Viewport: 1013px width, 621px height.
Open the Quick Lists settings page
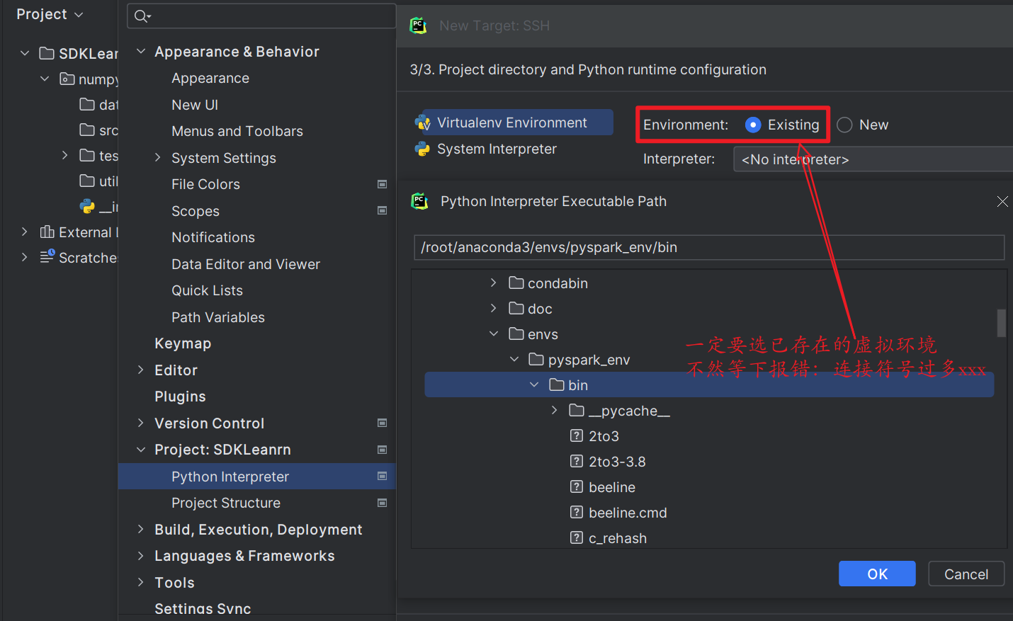[x=207, y=290]
